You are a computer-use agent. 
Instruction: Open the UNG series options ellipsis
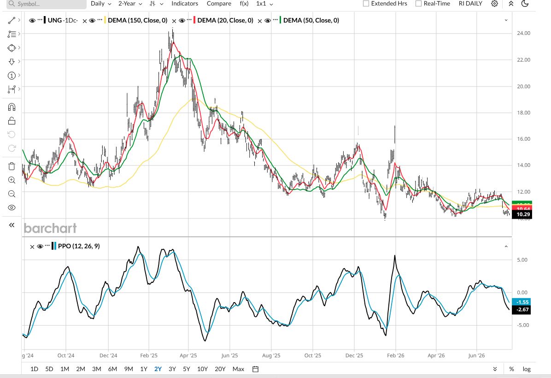[40, 20]
